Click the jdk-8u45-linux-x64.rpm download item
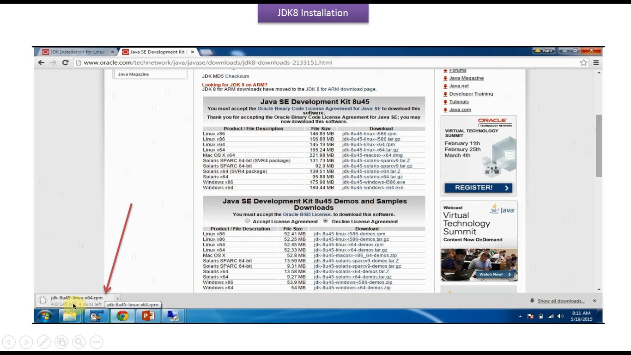This screenshot has height=355, width=631. tap(75, 300)
